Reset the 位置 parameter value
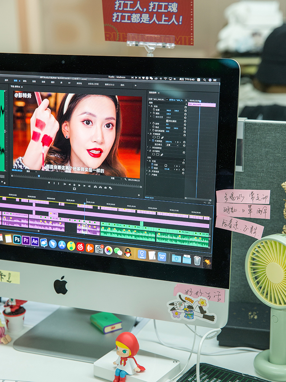The image size is (286, 382). click(185, 110)
